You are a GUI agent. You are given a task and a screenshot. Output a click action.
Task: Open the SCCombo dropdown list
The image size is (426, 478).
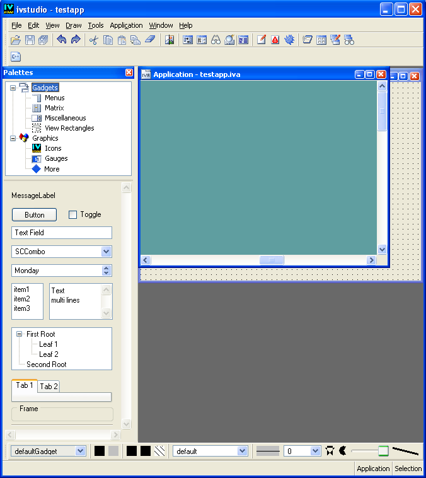(x=106, y=252)
